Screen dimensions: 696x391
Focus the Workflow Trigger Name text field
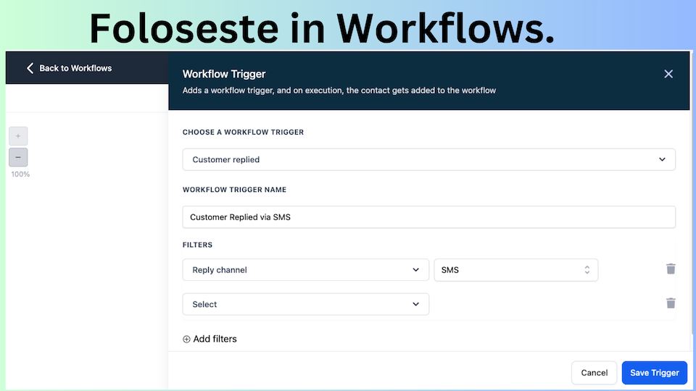(x=428, y=217)
